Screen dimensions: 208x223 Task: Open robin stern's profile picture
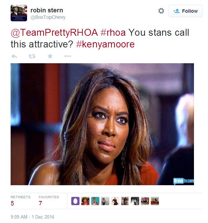click(19, 13)
